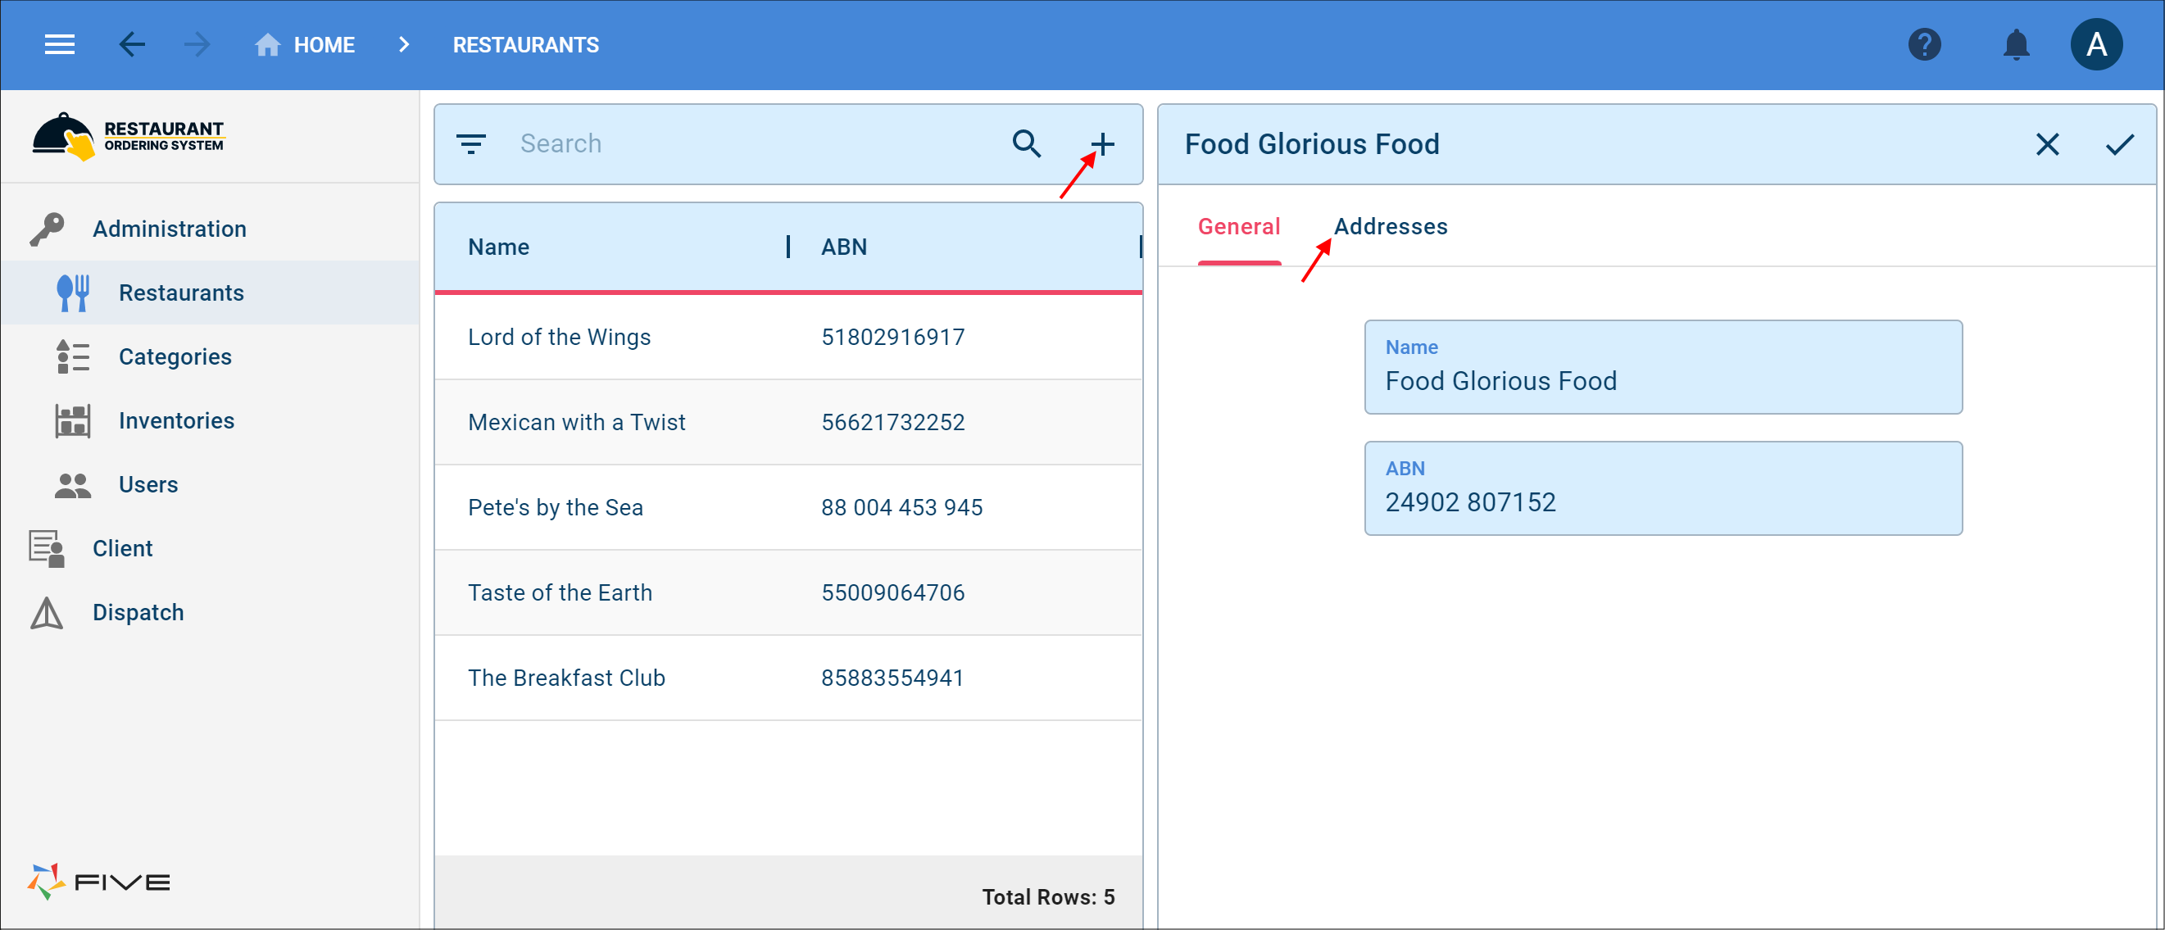The height and width of the screenshot is (930, 2165).
Task: Switch to the General tab
Action: pos(1239,226)
